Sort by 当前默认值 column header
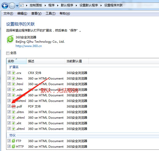 click(x=77, y=61)
